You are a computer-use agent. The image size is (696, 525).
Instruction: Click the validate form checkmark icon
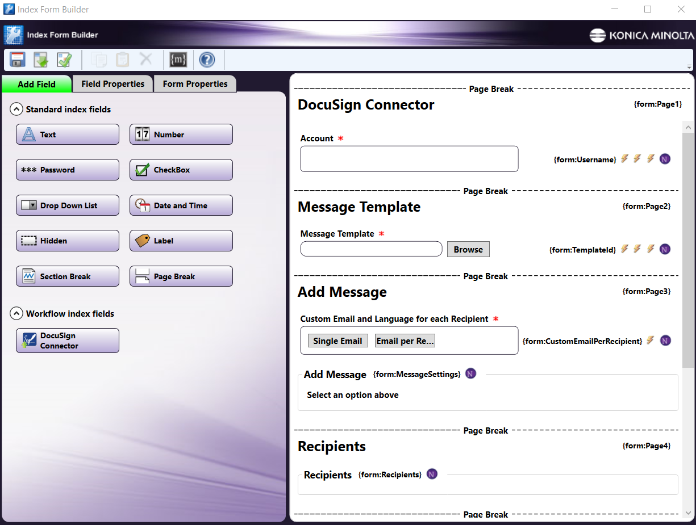(64, 60)
